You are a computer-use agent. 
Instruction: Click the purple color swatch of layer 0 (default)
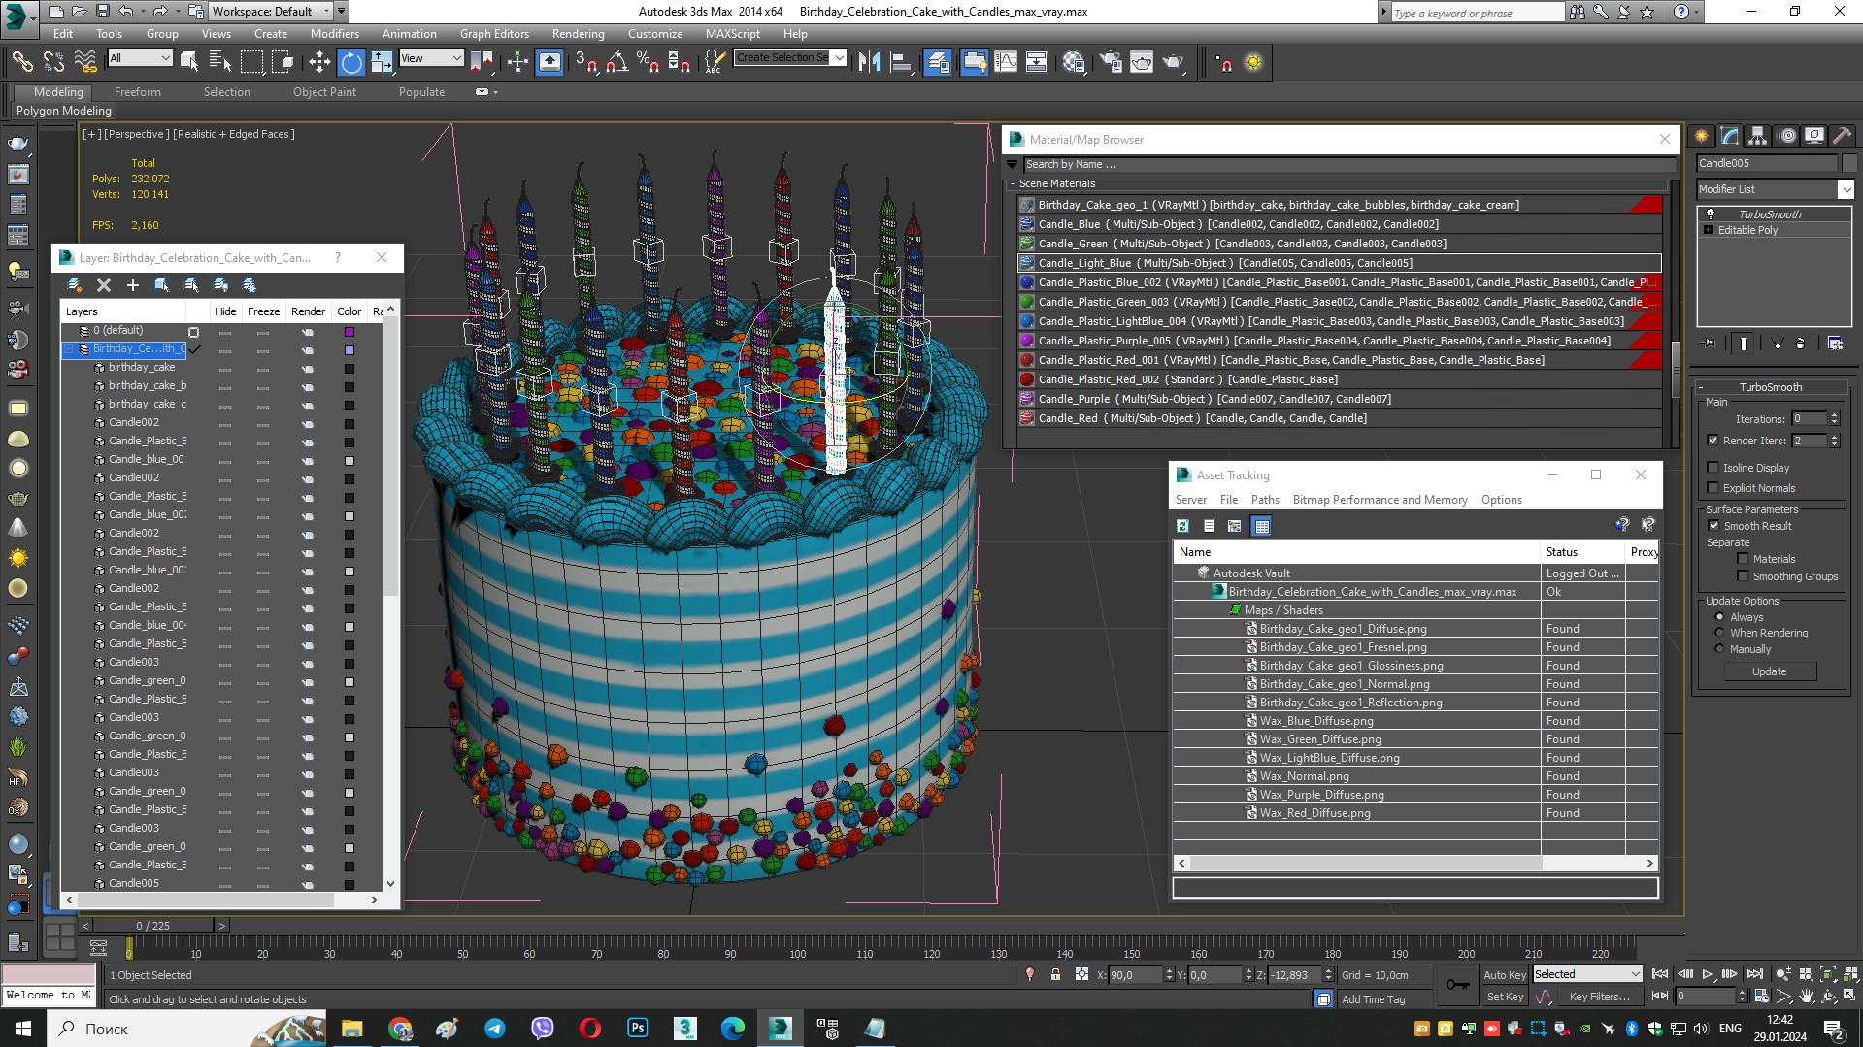coord(349,332)
